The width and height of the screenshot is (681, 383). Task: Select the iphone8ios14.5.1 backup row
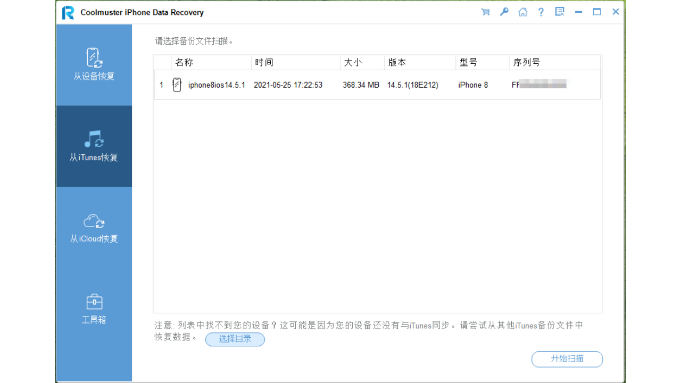pyautogui.click(x=319, y=84)
